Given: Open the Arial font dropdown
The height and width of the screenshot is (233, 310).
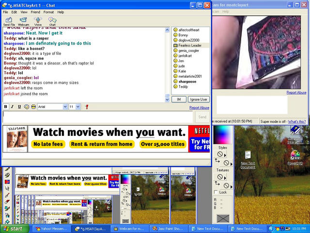Looking at the screenshot, I should click(x=65, y=107).
